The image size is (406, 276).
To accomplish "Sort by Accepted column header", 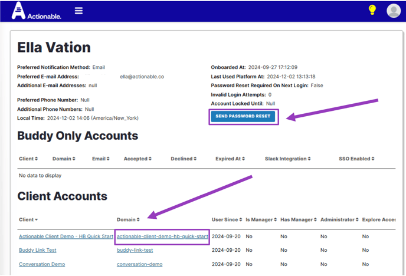I will (x=137, y=159).
